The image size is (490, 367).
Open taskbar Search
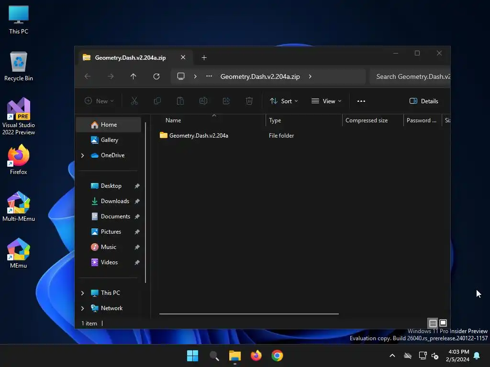(x=214, y=356)
